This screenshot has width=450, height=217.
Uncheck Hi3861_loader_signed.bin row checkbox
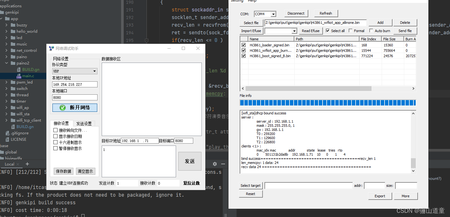pyautogui.click(x=243, y=45)
